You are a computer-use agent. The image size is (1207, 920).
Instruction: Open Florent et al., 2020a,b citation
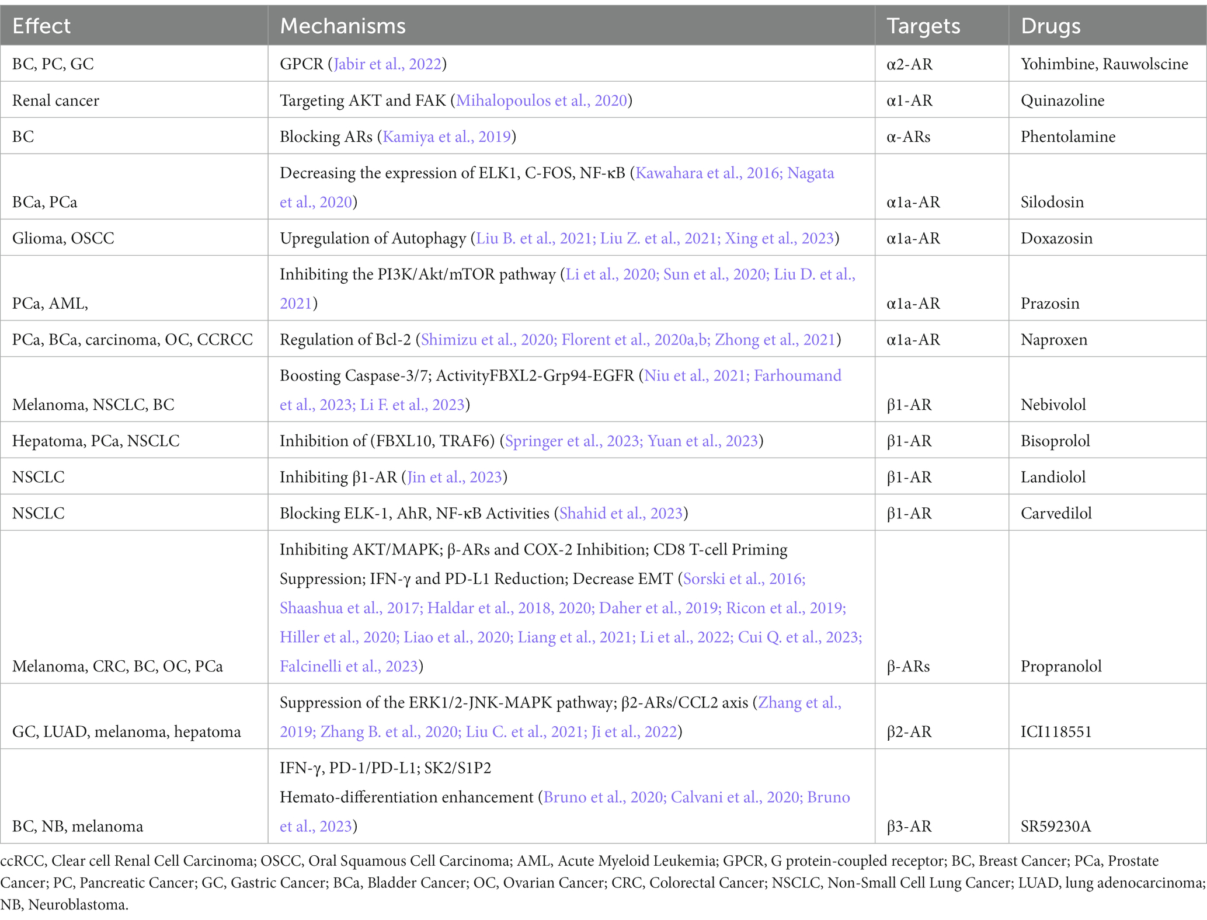(x=635, y=340)
